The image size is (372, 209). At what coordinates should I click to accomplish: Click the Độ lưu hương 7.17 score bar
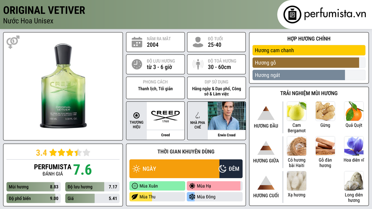92,187
